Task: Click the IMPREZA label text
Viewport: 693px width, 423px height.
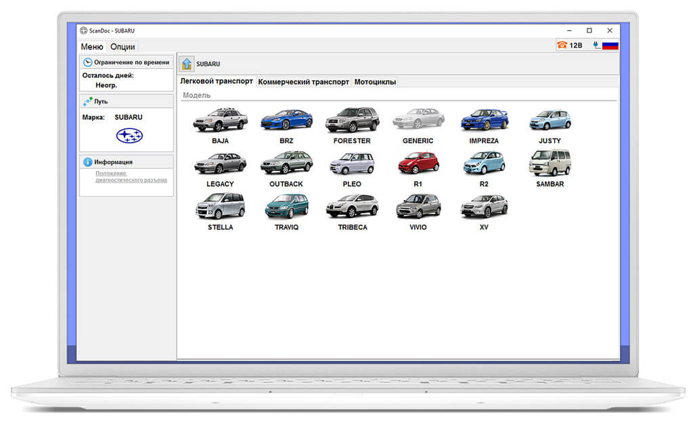Action: pos(484,141)
